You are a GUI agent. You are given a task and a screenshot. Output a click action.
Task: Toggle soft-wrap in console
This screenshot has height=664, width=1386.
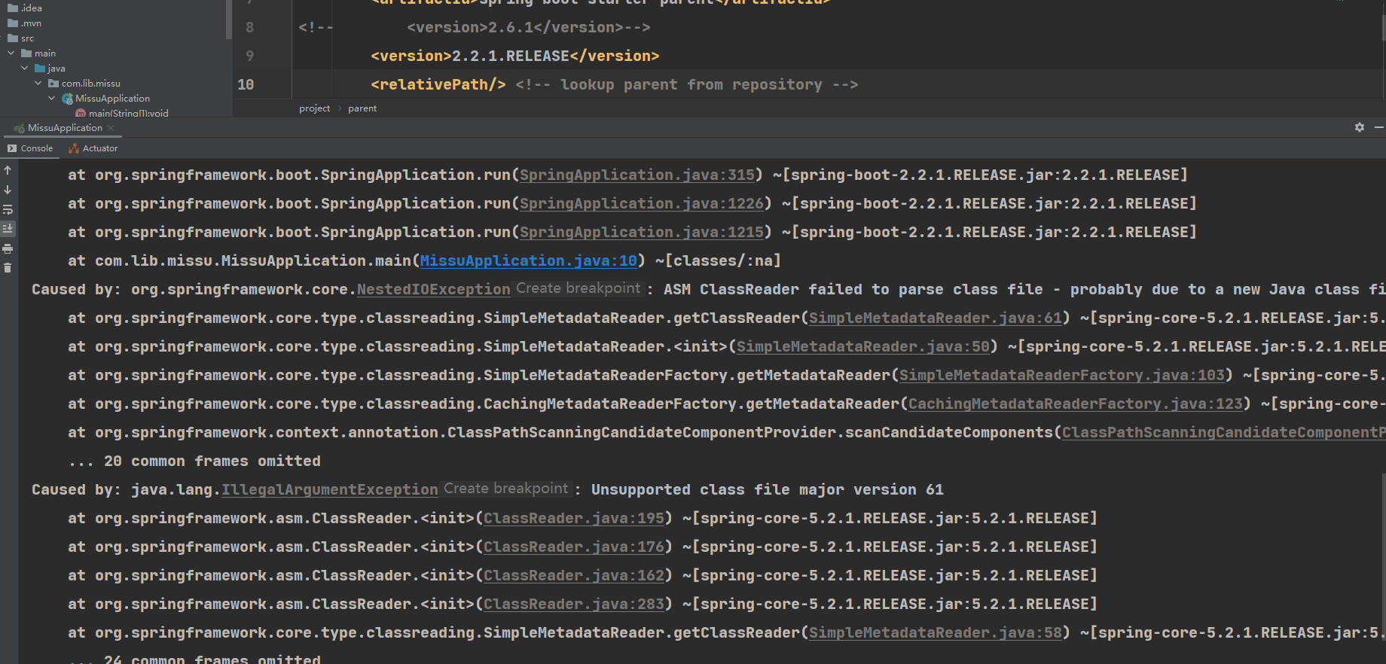[8, 209]
